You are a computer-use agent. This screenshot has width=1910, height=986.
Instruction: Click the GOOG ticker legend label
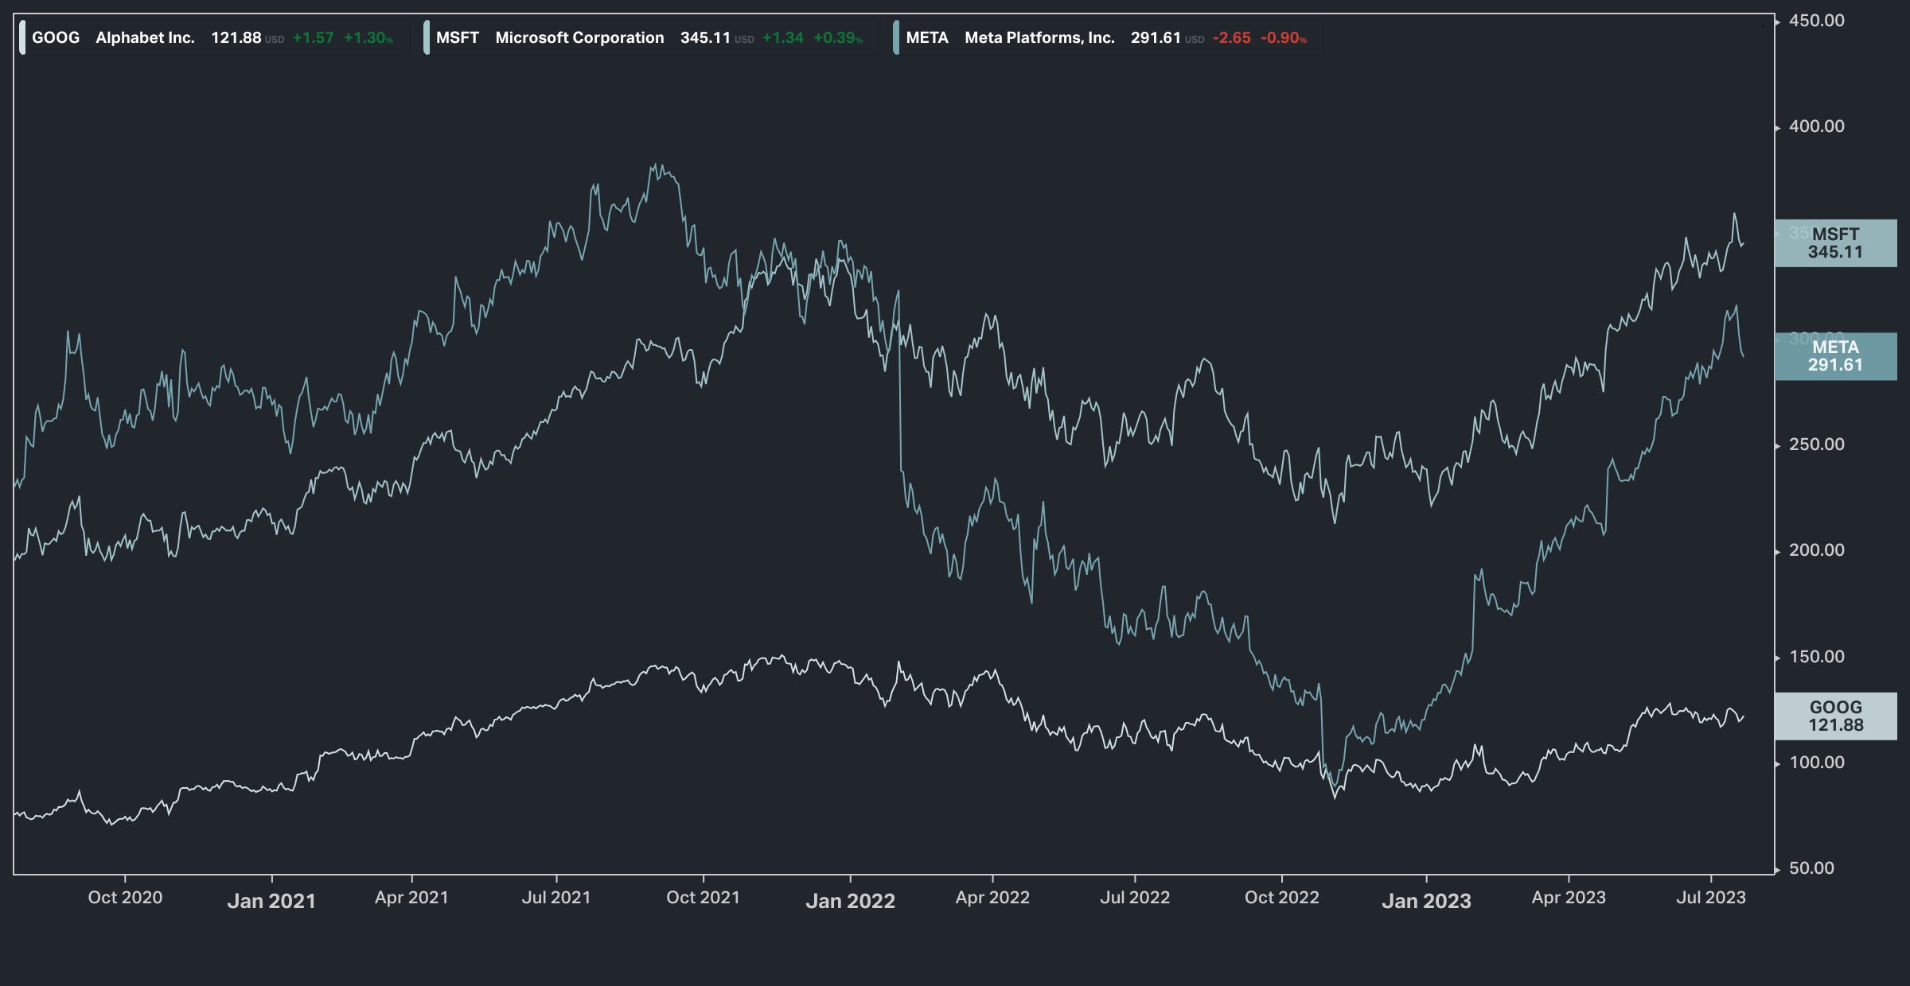pos(56,37)
